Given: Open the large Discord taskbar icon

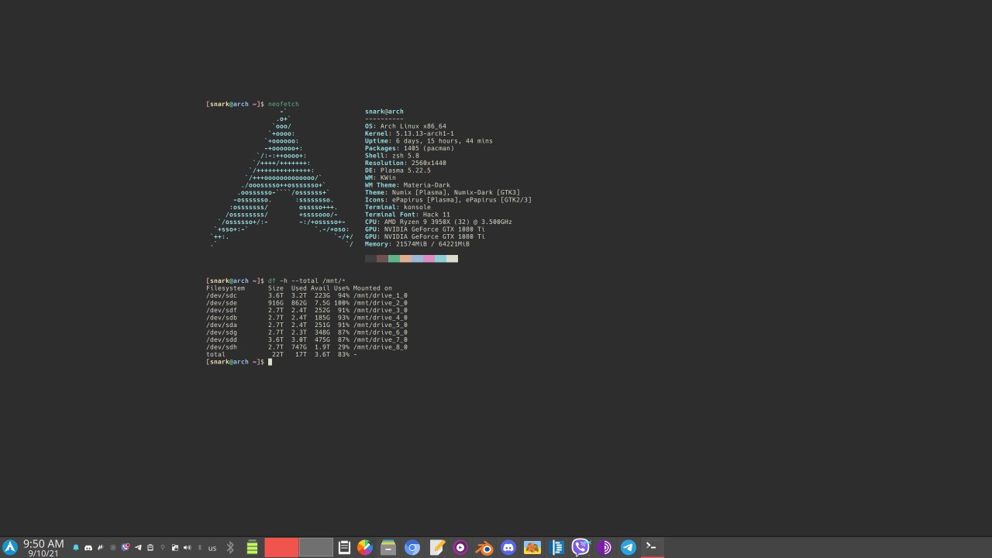Looking at the screenshot, I should point(508,548).
